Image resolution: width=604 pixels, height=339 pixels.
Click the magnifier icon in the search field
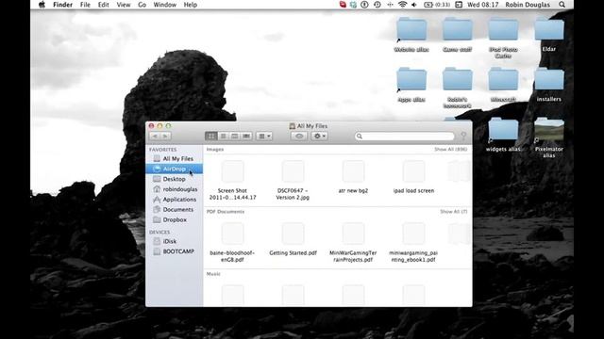click(x=360, y=136)
